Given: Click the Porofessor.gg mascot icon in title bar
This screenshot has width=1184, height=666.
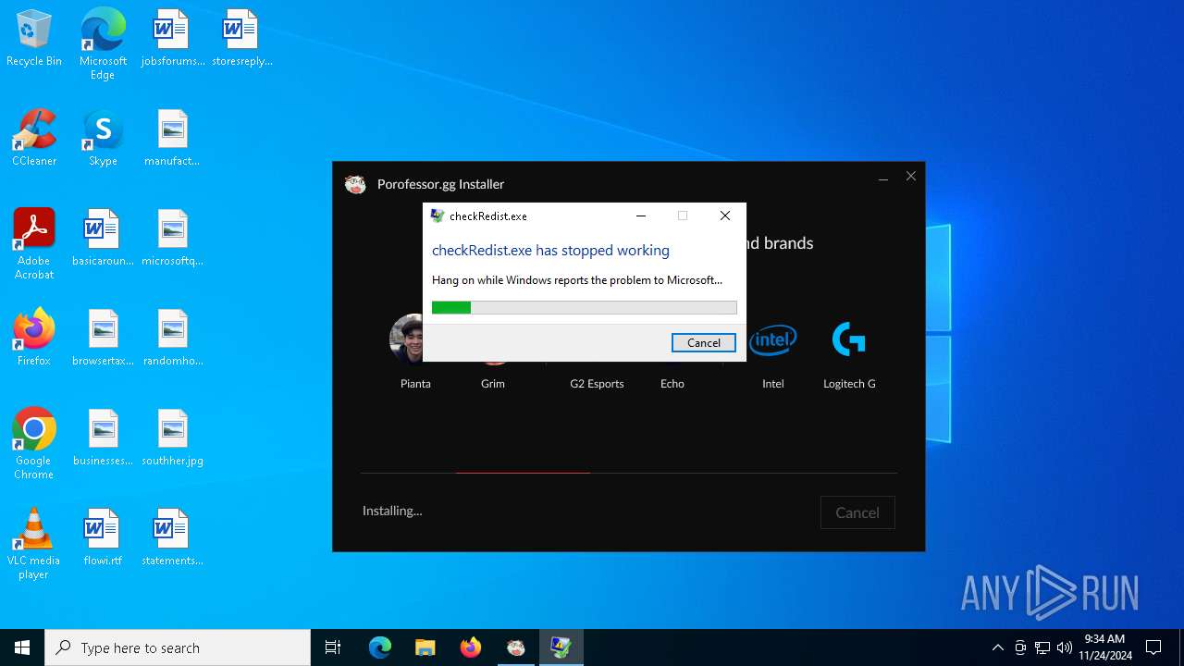Looking at the screenshot, I should (x=355, y=184).
